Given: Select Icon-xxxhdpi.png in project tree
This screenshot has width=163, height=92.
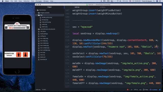Looking at the screenshot, I should coord(45,50).
